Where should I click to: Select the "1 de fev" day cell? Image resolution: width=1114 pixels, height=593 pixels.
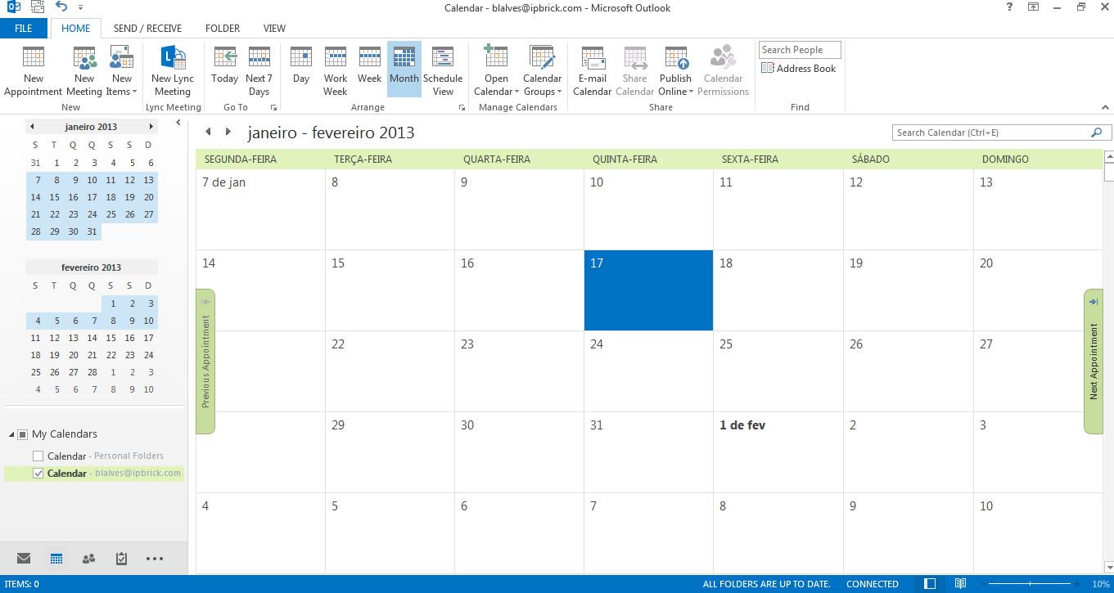pyautogui.click(x=778, y=452)
